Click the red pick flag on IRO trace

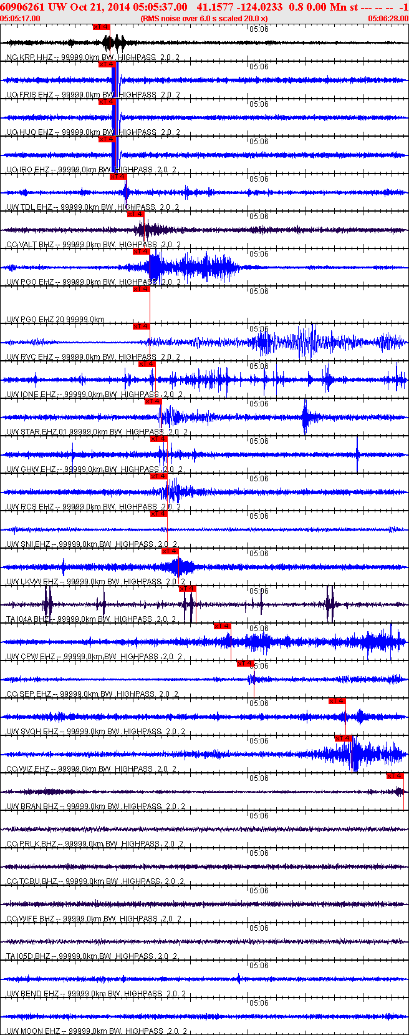tap(107, 139)
